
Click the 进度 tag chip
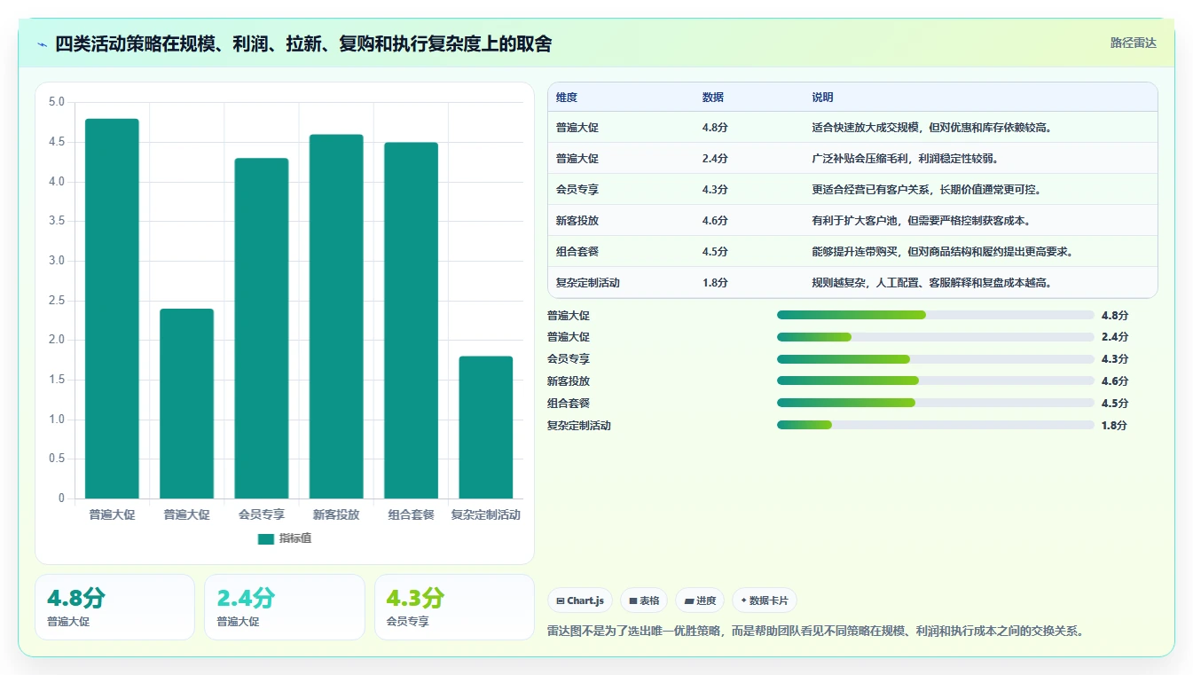(700, 600)
